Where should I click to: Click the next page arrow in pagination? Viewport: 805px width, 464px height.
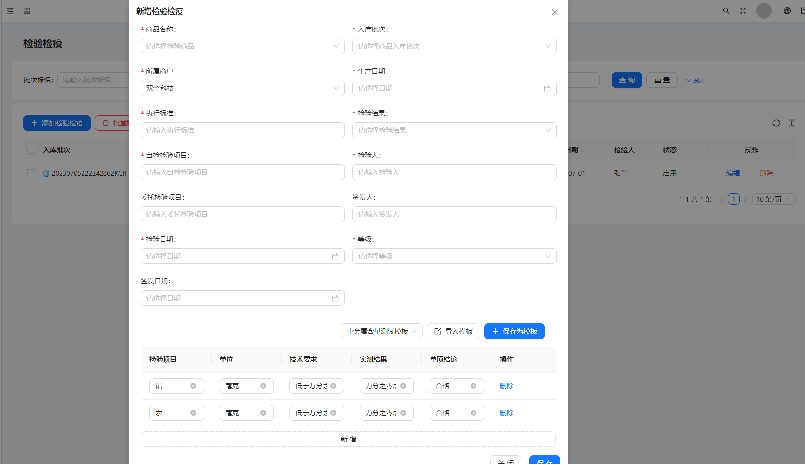[745, 199]
